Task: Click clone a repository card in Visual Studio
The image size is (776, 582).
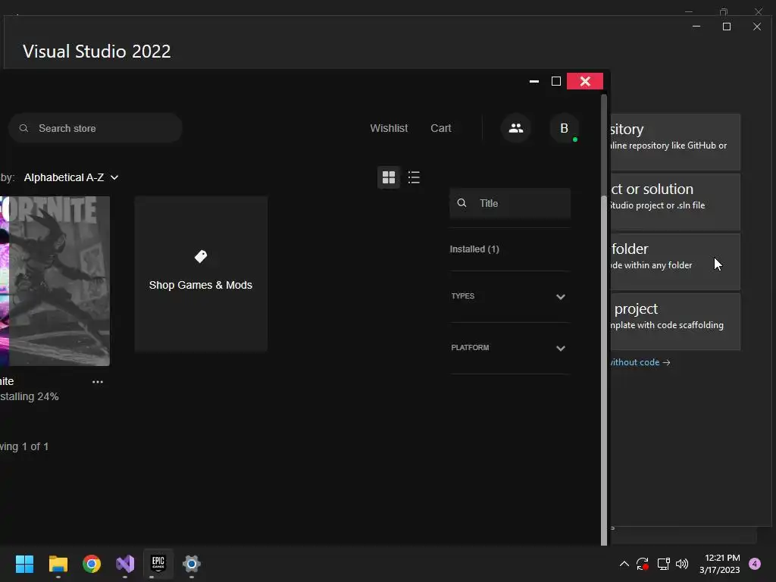Action: [675, 142]
